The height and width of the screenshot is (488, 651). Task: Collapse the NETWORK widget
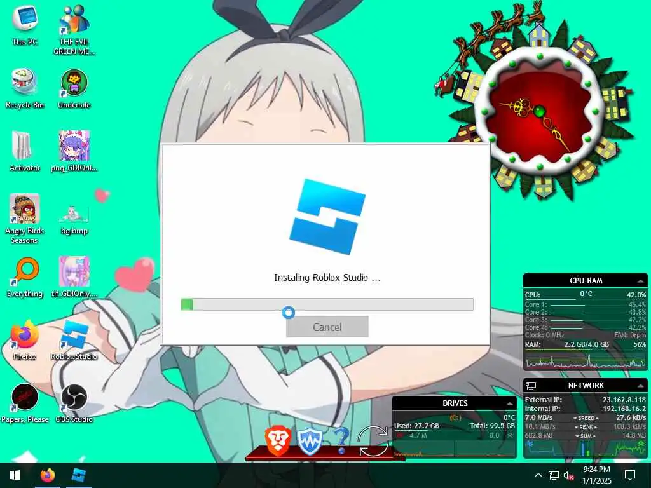coord(641,386)
